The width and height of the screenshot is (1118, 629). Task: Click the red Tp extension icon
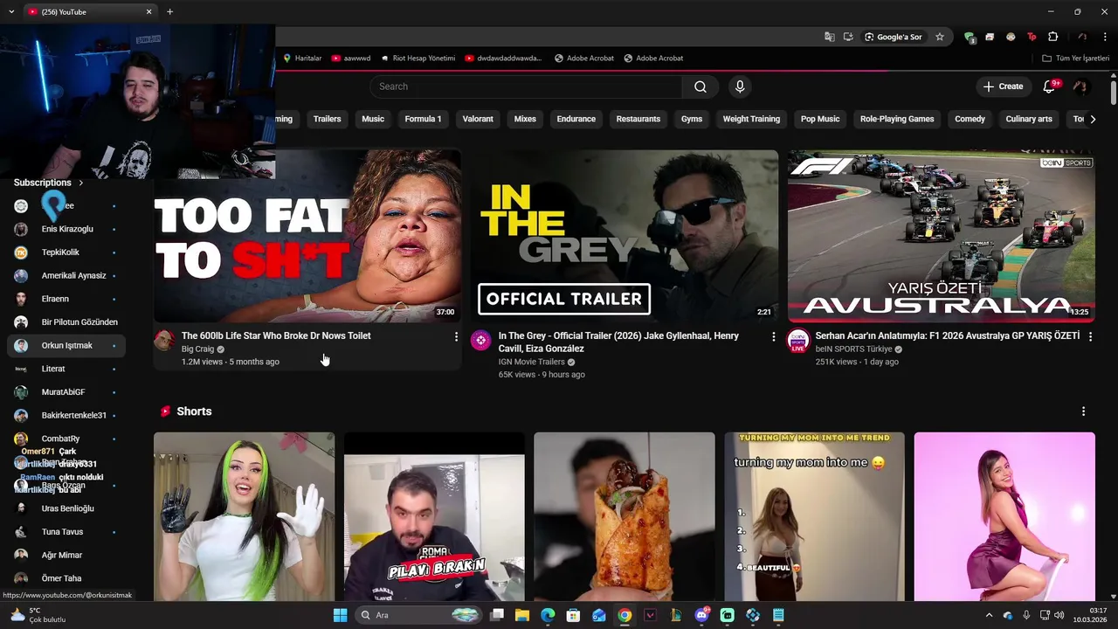1032,37
